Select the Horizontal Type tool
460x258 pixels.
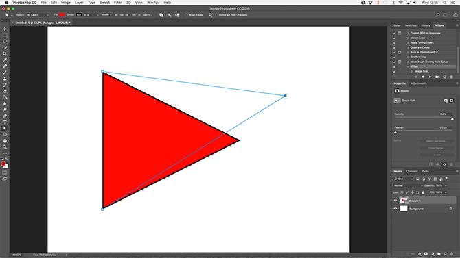[x=5, y=122]
